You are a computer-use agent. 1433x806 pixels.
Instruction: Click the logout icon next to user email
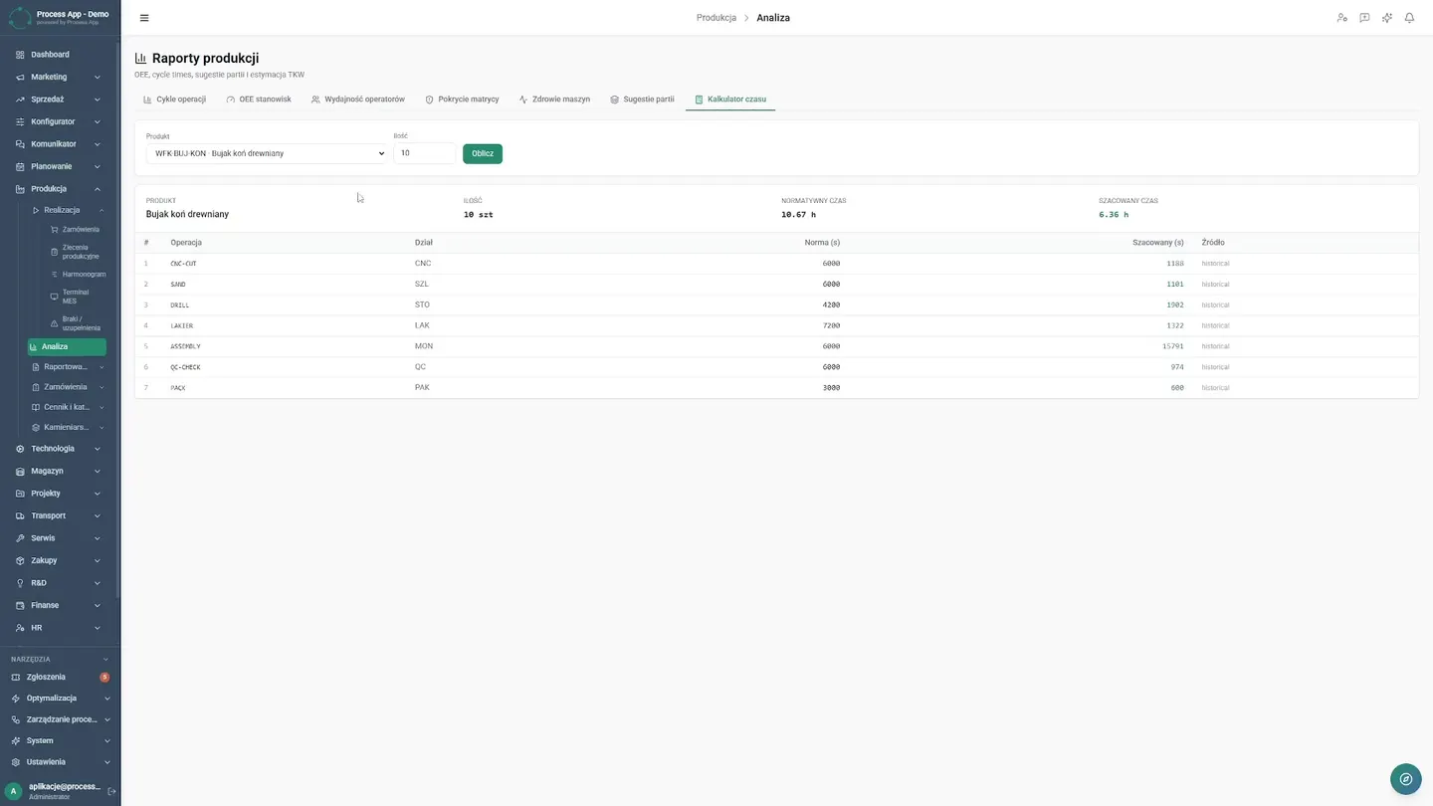[x=111, y=791]
